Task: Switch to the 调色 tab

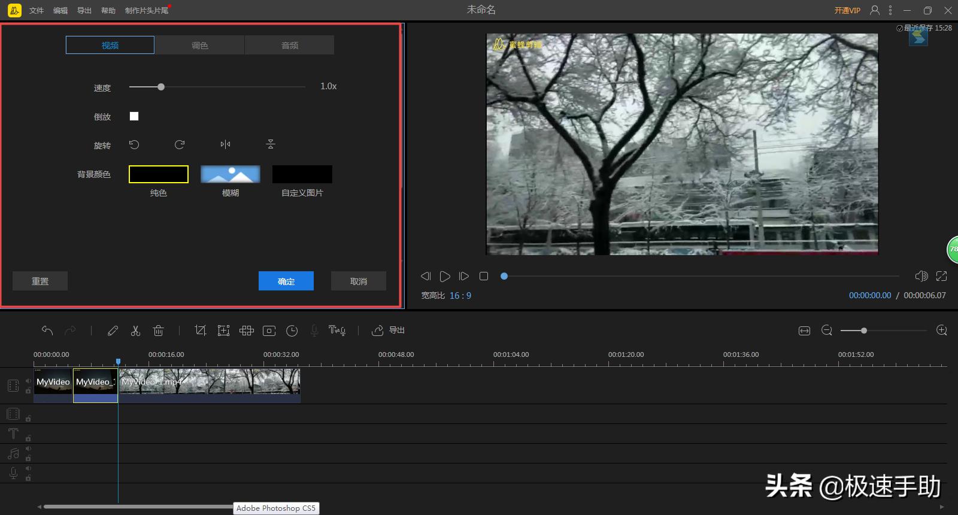Action: (x=200, y=46)
